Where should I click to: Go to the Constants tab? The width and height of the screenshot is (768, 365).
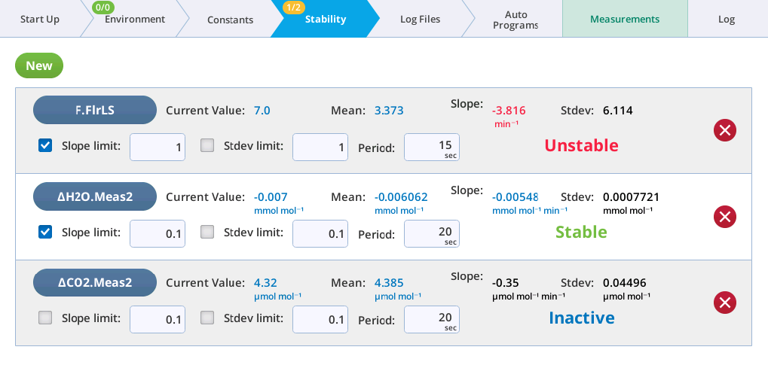click(230, 20)
